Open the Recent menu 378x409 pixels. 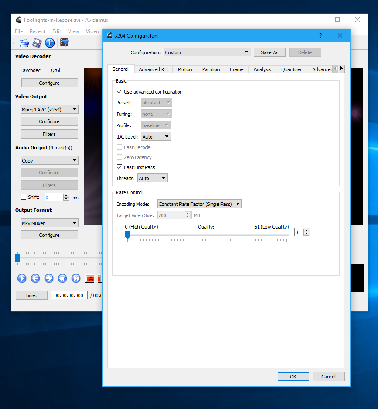38,31
